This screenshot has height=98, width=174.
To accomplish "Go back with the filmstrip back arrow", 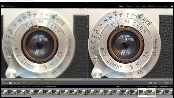I will (x=12, y=87).
